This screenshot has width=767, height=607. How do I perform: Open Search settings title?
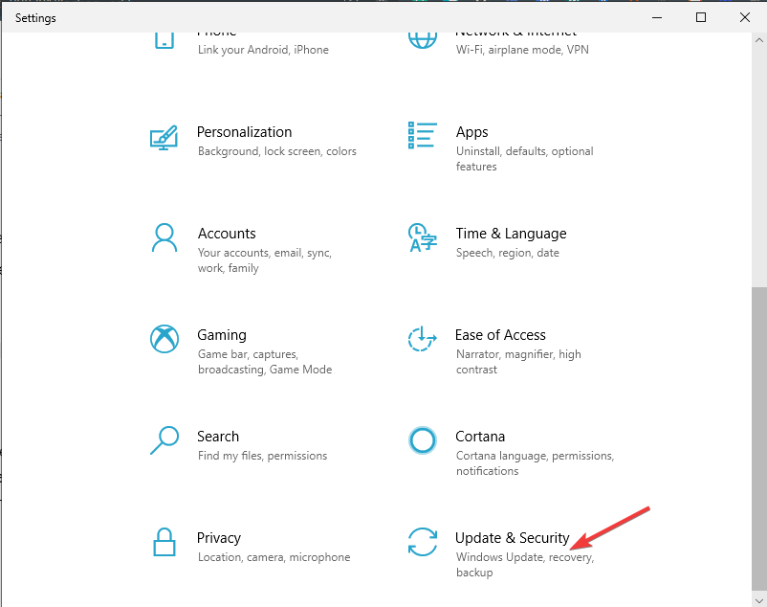pyautogui.click(x=218, y=437)
